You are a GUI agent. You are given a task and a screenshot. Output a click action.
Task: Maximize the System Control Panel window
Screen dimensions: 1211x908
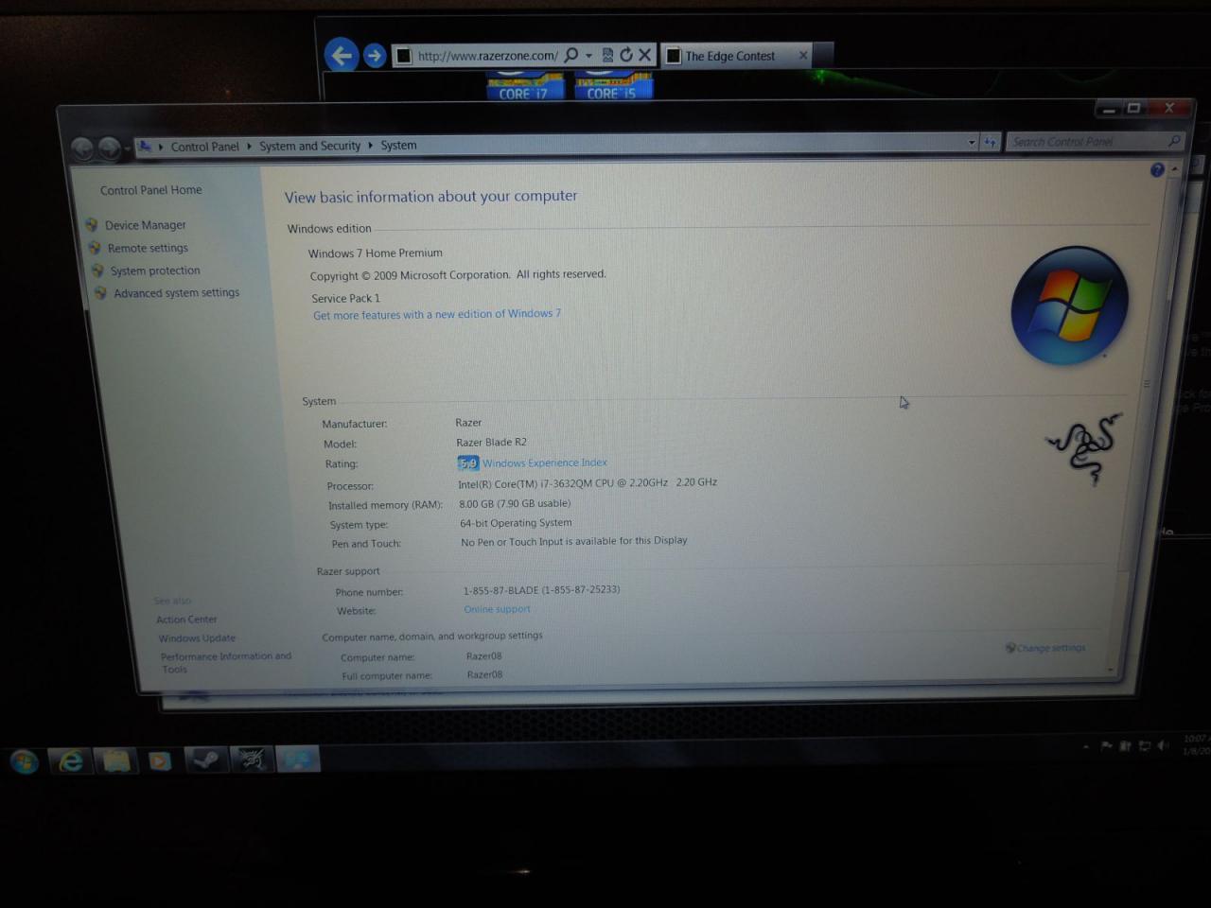(x=1133, y=108)
